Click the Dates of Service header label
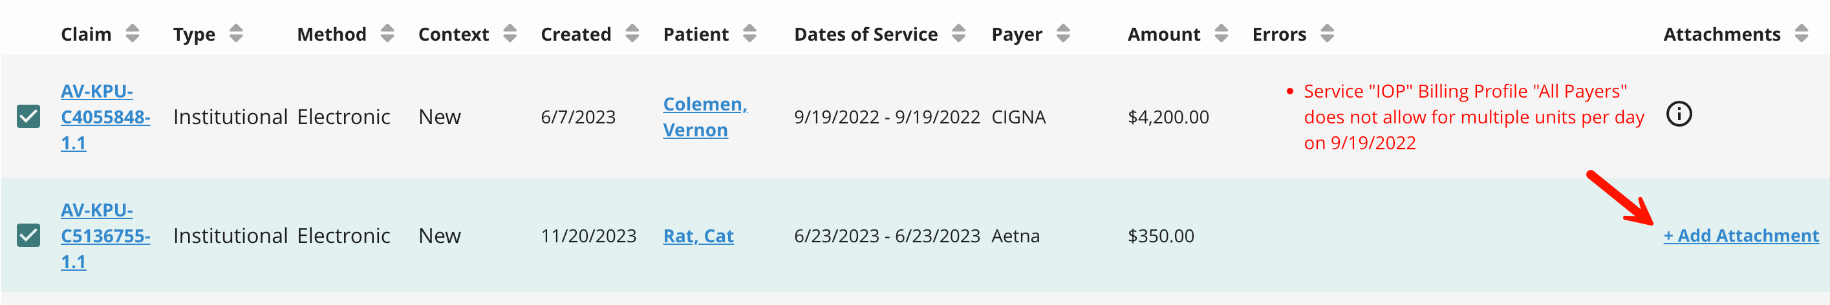 coord(865,34)
